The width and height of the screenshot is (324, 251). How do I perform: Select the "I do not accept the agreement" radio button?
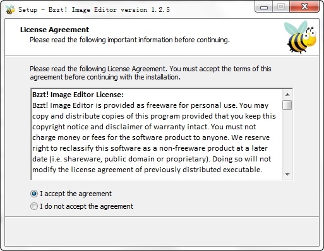pos(34,206)
